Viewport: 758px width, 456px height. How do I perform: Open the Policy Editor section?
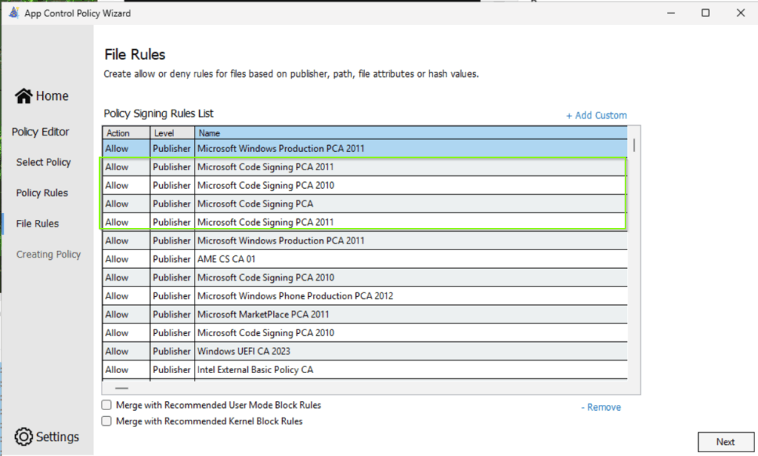(x=41, y=132)
